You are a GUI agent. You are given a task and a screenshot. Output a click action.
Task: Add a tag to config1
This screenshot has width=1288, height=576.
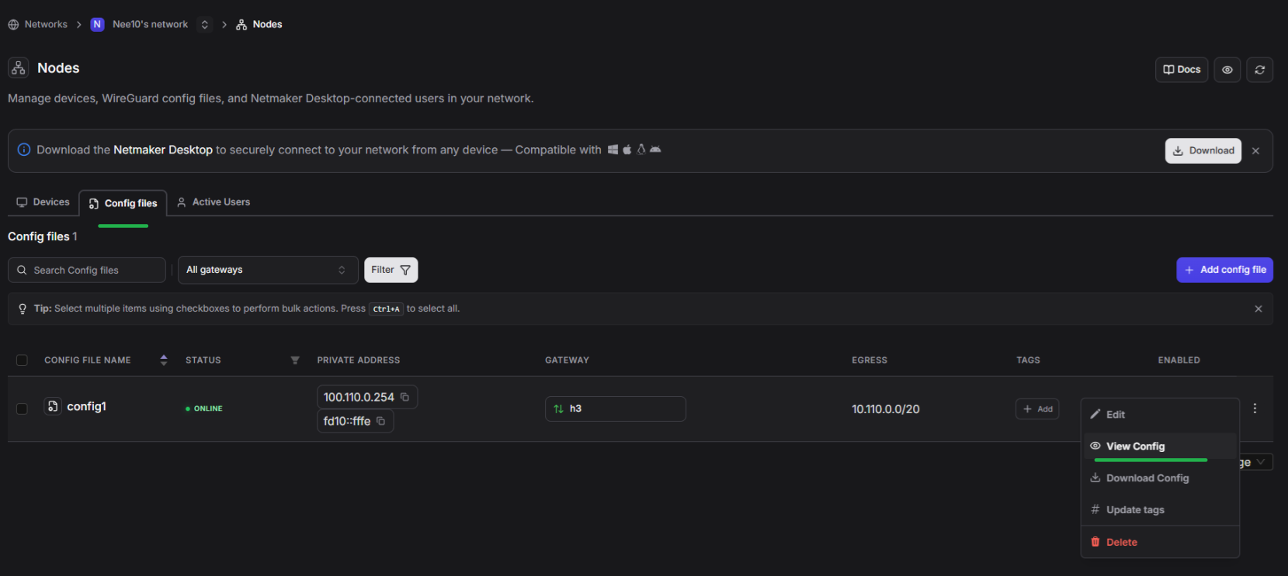1037,409
